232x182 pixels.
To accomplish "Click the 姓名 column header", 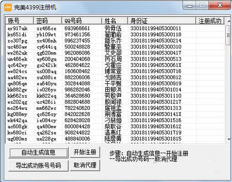I will (x=114, y=21).
